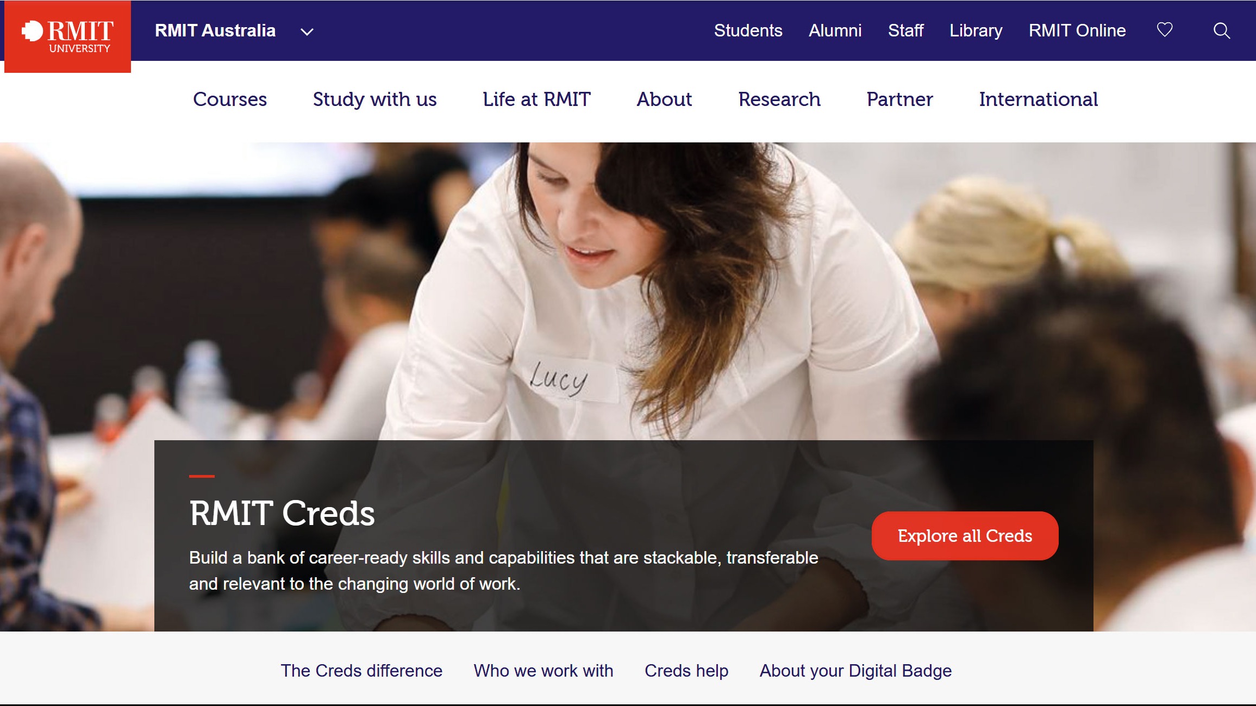Open the About menu

point(664,99)
